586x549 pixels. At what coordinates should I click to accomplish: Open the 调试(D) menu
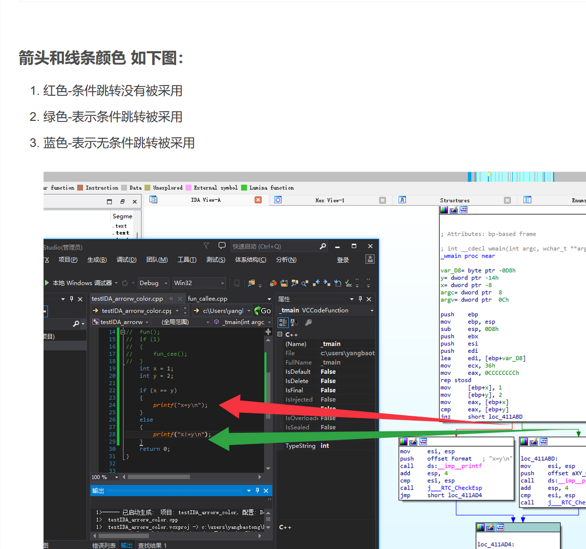[x=126, y=260]
